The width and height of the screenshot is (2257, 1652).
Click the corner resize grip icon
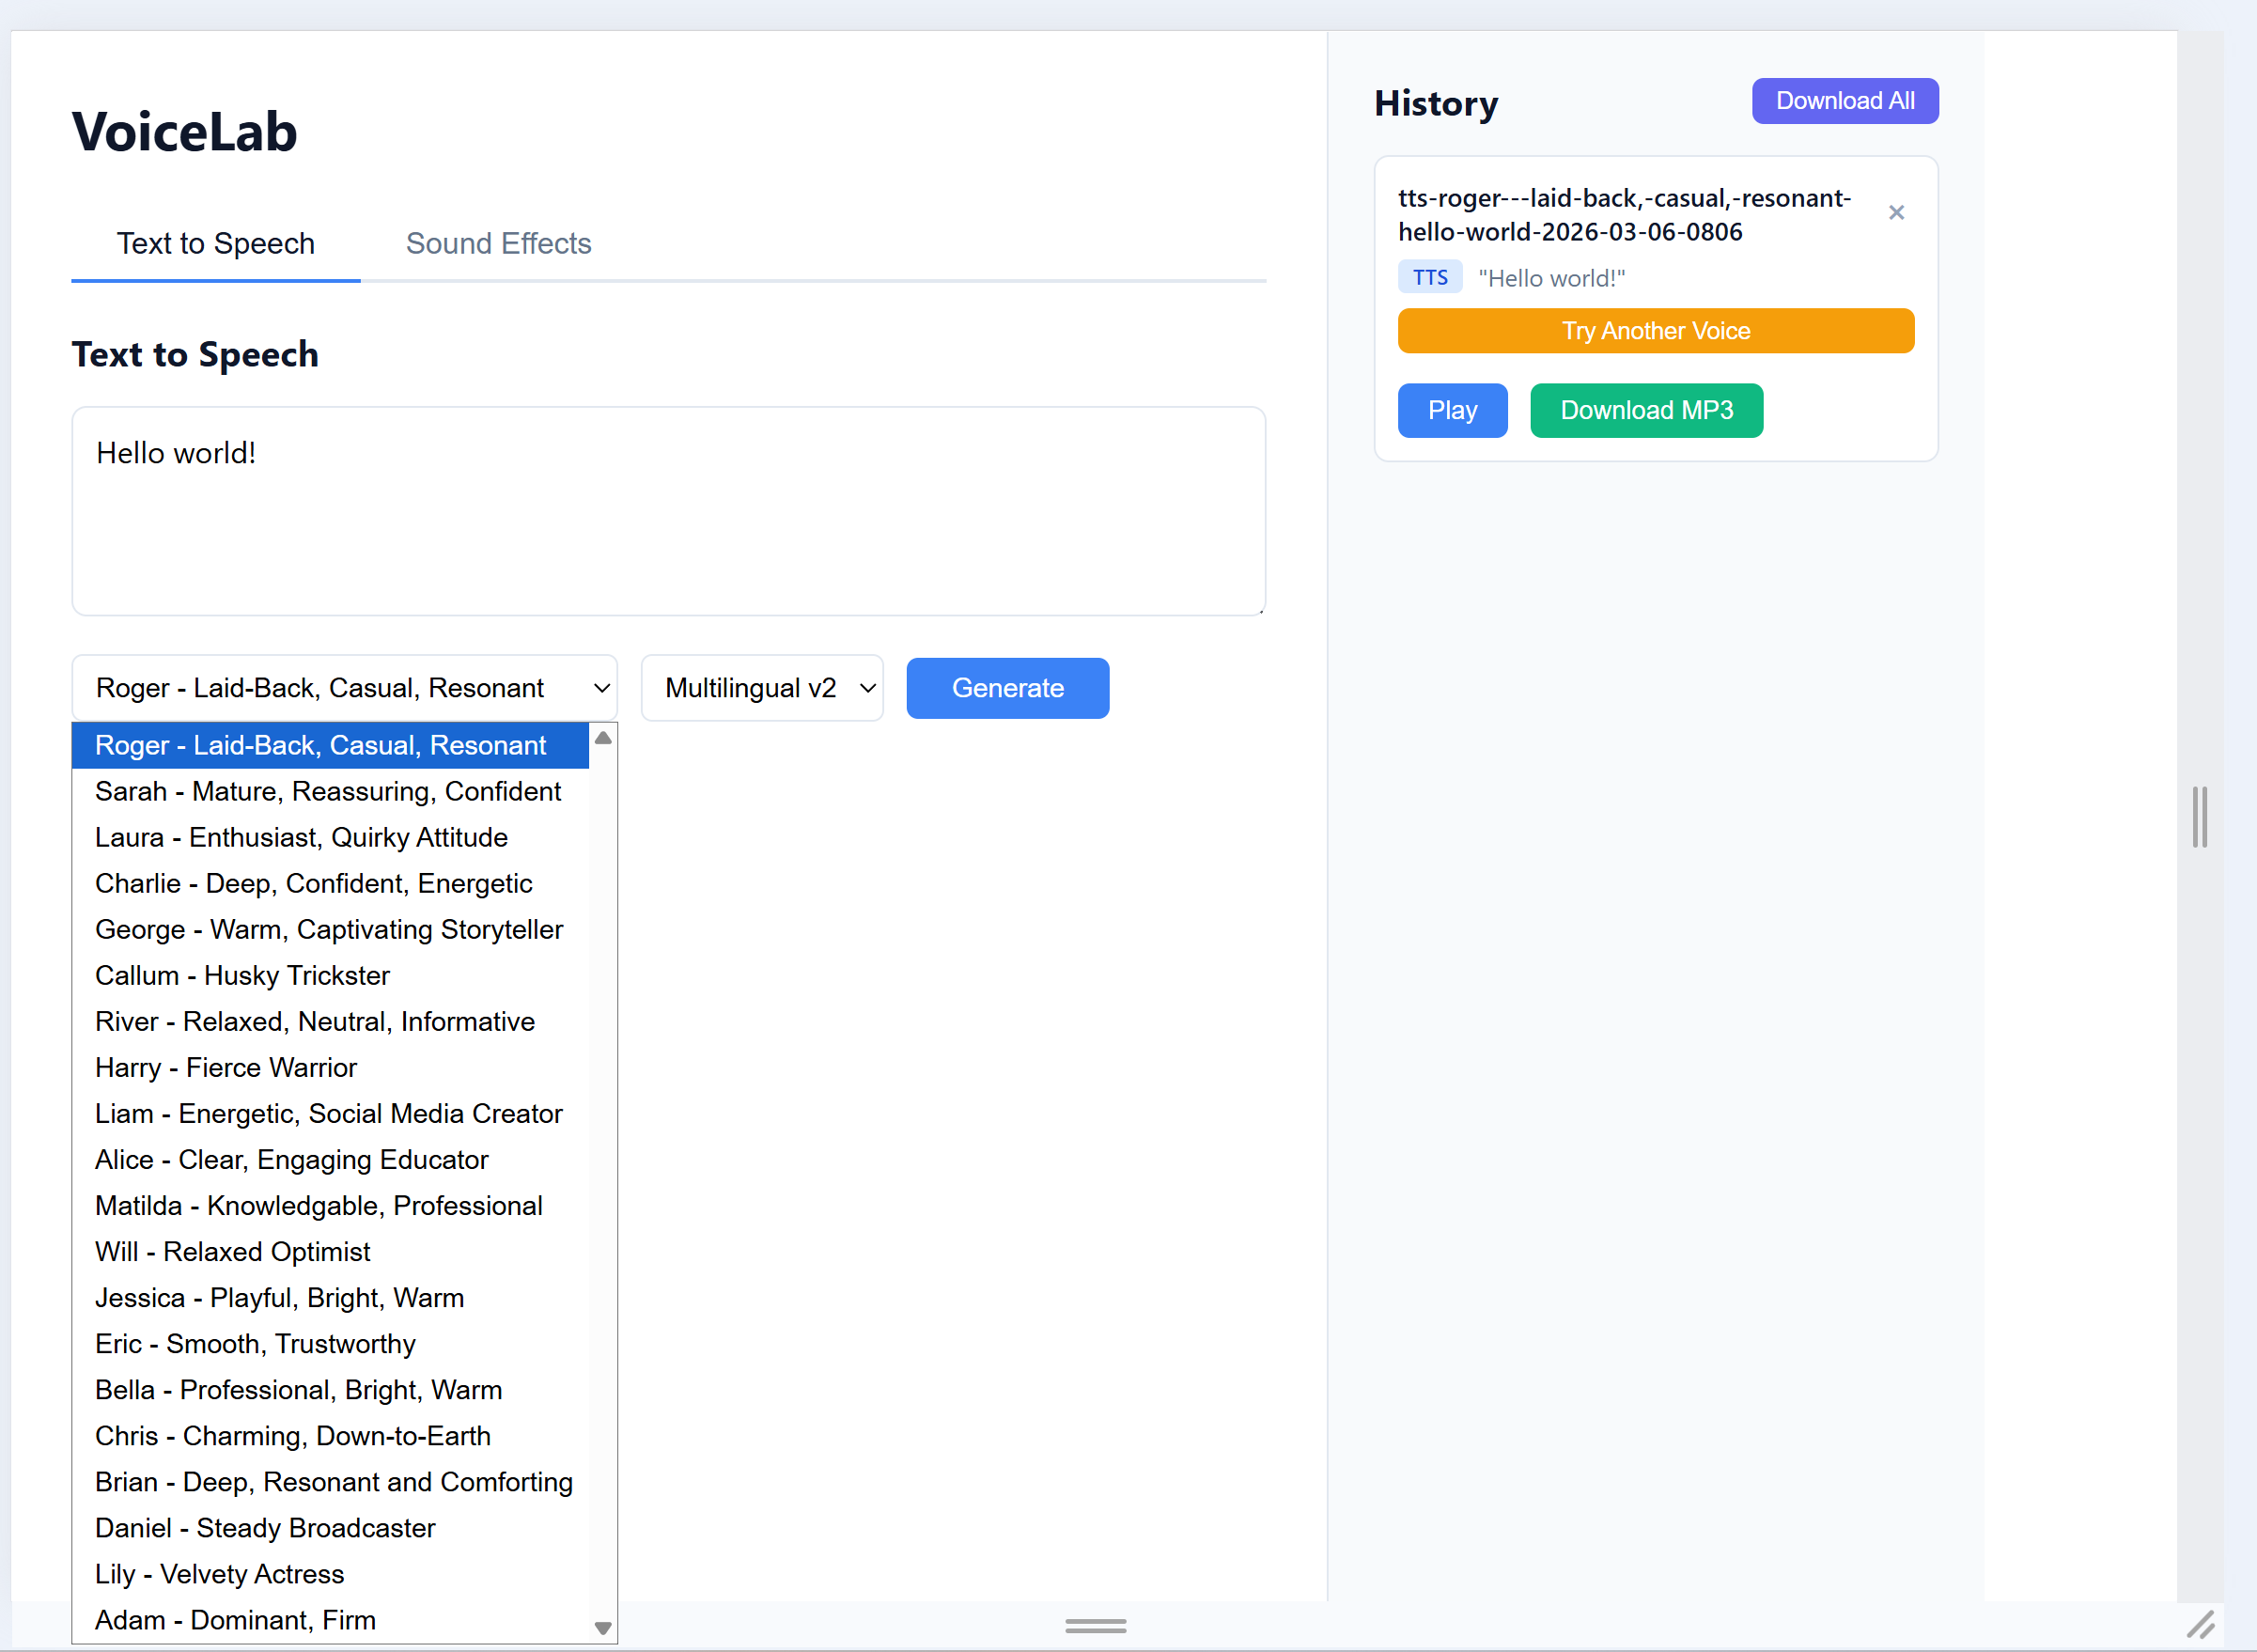click(x=2199, y=1624)
